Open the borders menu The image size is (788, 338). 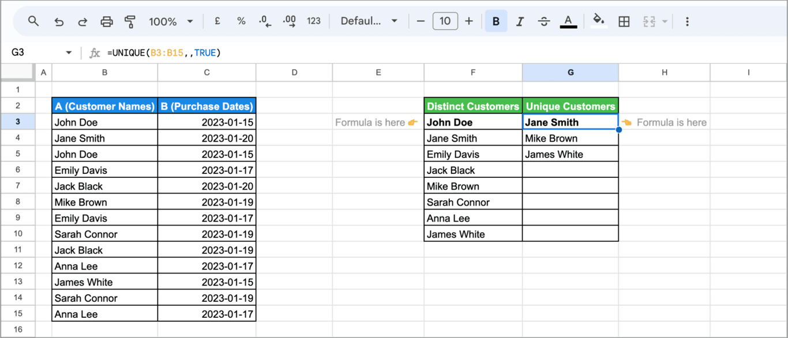coord(624,21)
